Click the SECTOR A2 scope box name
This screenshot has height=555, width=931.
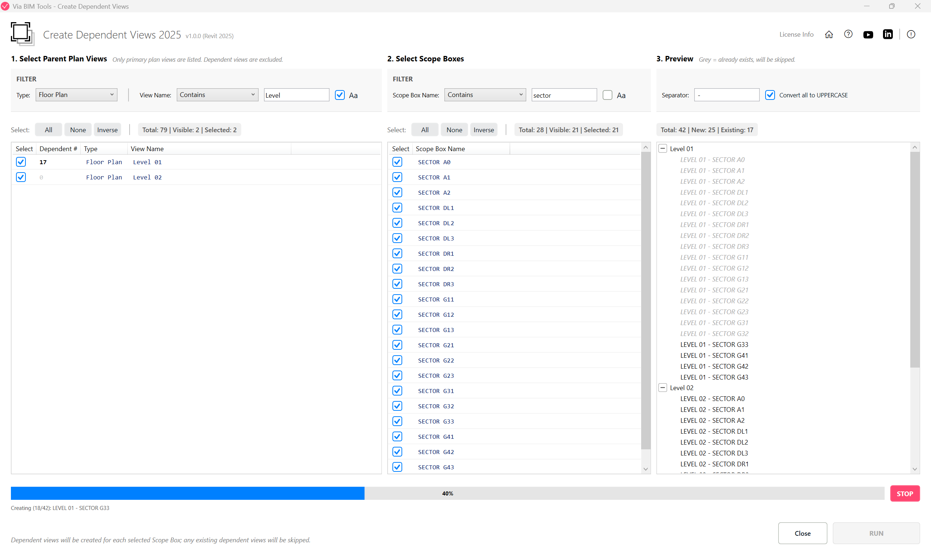coord(434,193)
